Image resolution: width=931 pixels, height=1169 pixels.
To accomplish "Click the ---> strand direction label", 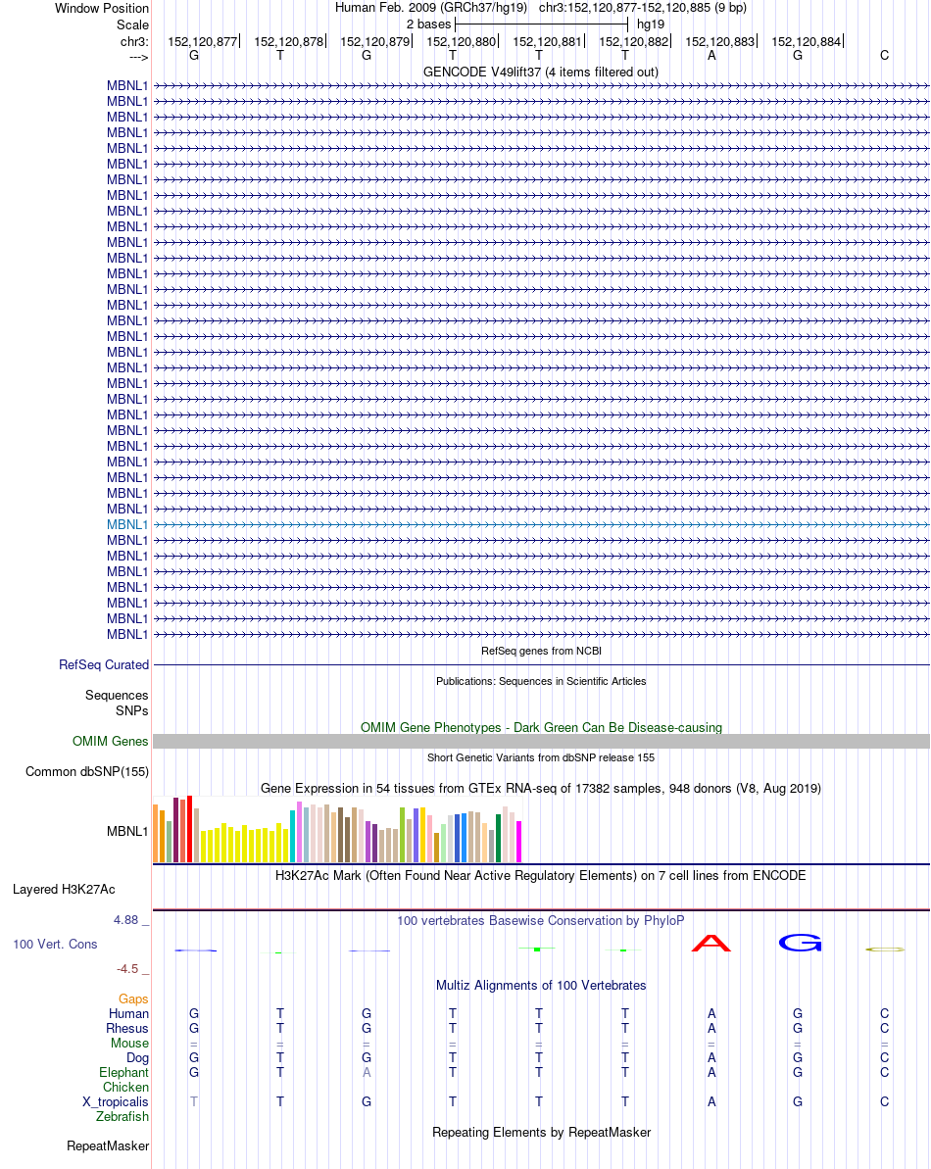I will [x=138, y=58].
